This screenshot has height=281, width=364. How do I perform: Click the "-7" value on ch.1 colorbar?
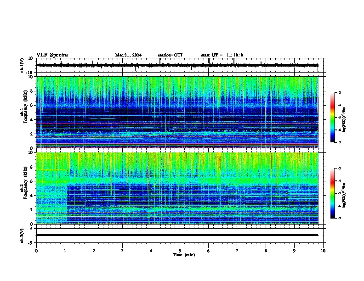tap(339, 142)
